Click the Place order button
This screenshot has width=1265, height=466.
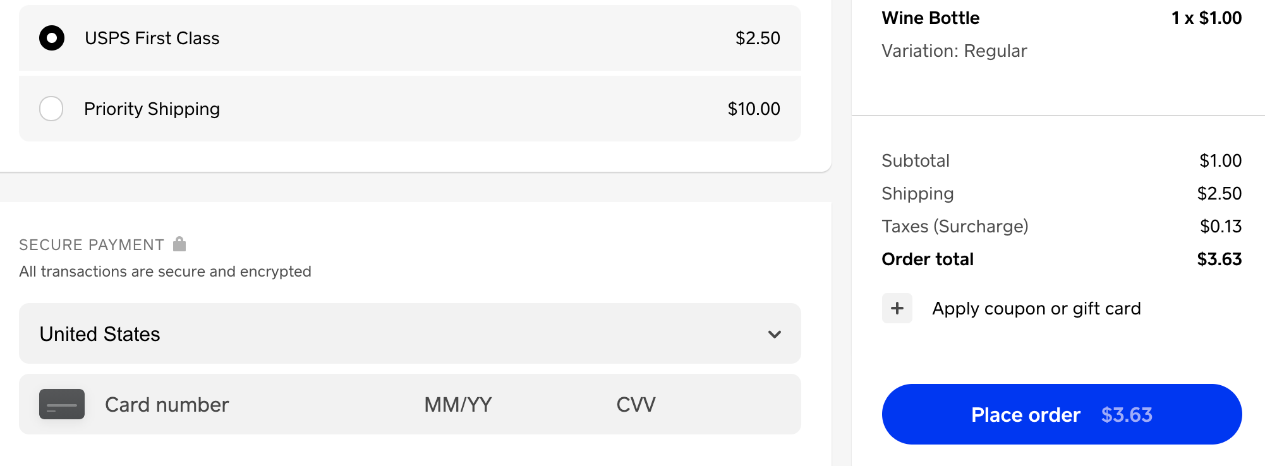point(1062,414)
